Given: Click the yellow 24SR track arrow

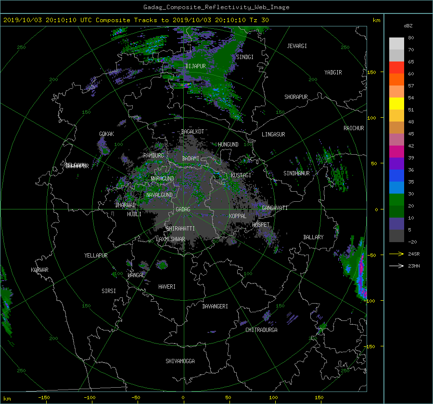Looking at the screenshot, I should [396, 254].
